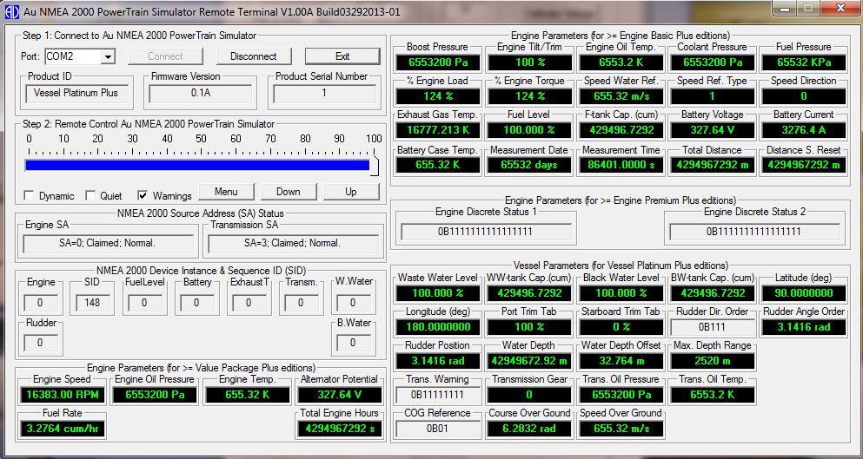Click the Rudder Angle Order readout
This screenshot has height=459, width=863.
(x=803, y=327)
